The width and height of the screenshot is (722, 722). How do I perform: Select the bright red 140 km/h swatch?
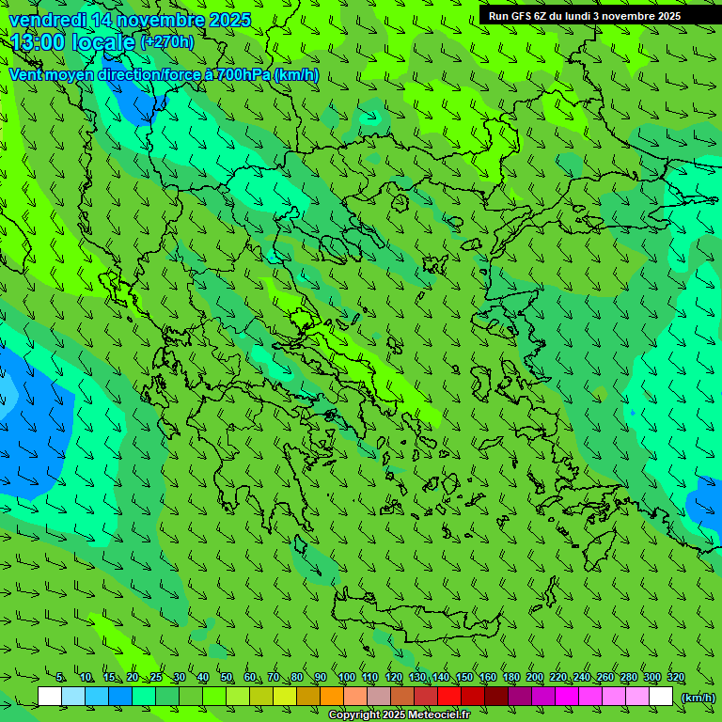pos(449,697)
